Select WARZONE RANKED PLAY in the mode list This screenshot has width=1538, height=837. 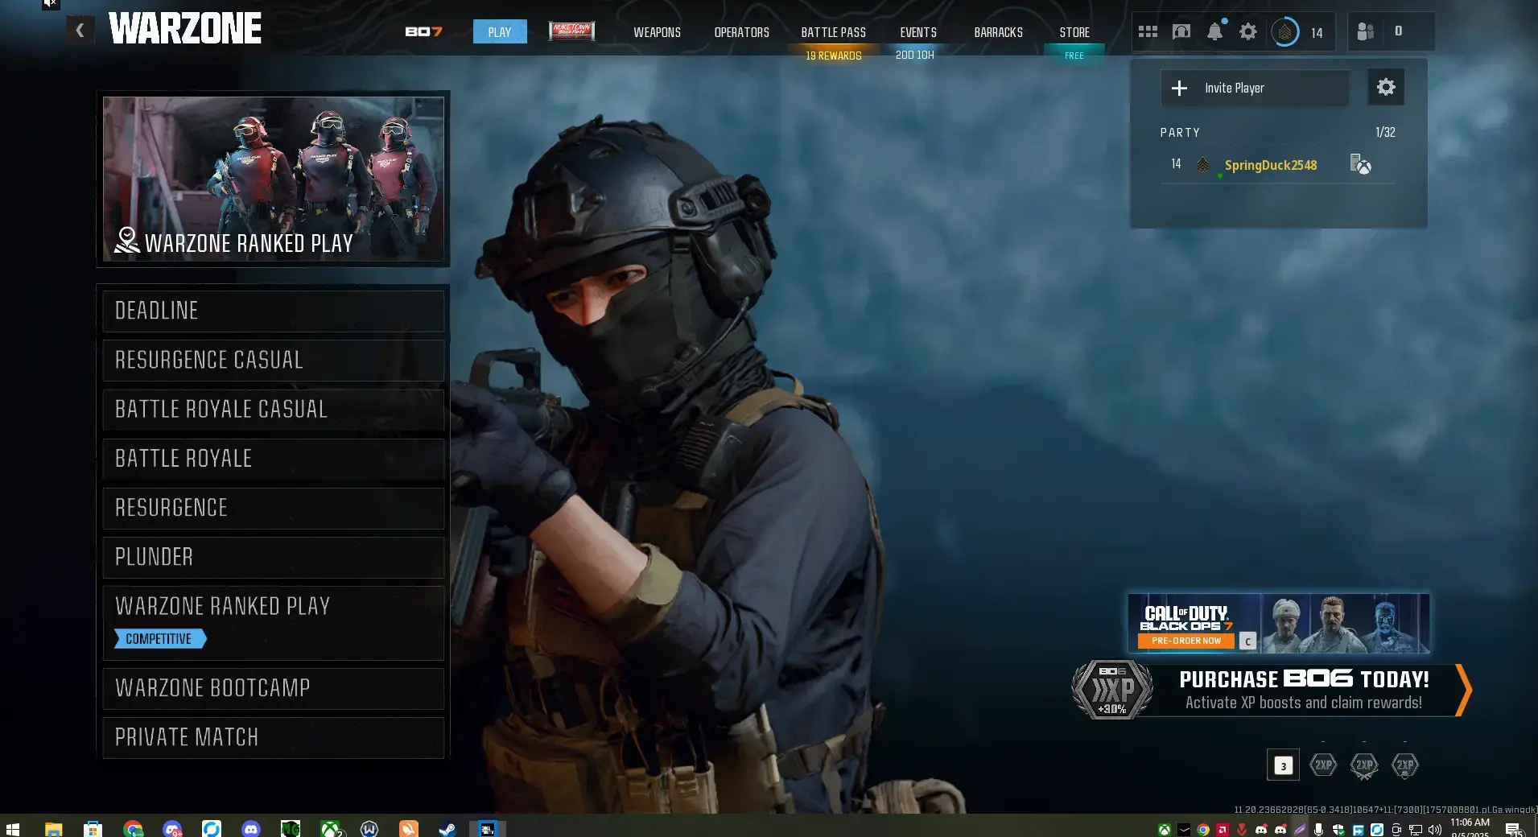274,623
